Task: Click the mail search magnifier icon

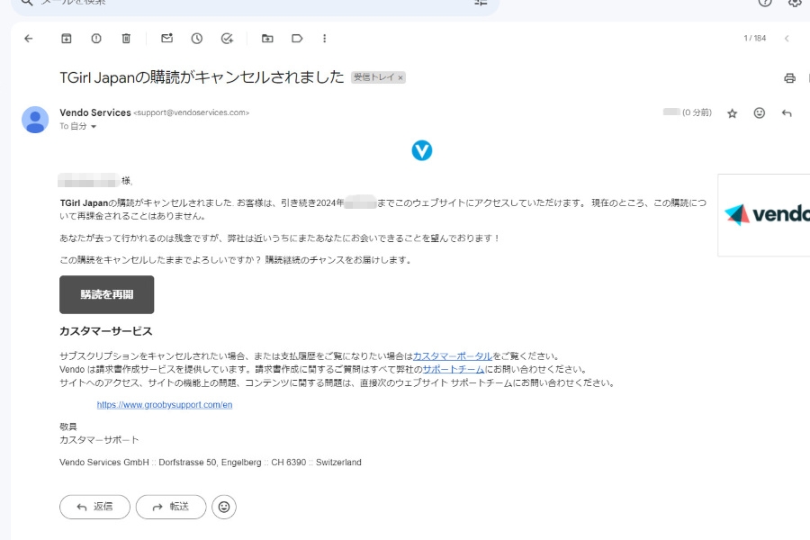Action: coord(27,2)
